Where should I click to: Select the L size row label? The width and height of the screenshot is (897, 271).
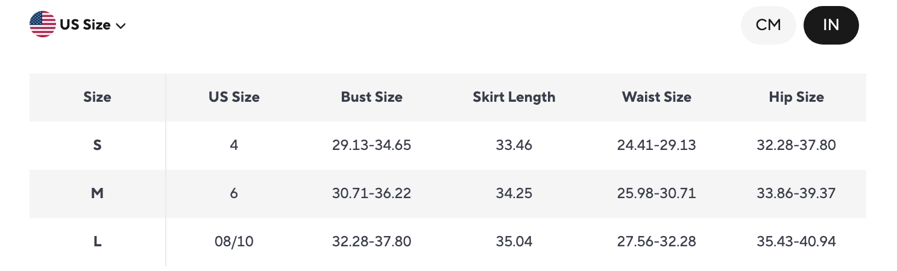pos(97,241)
